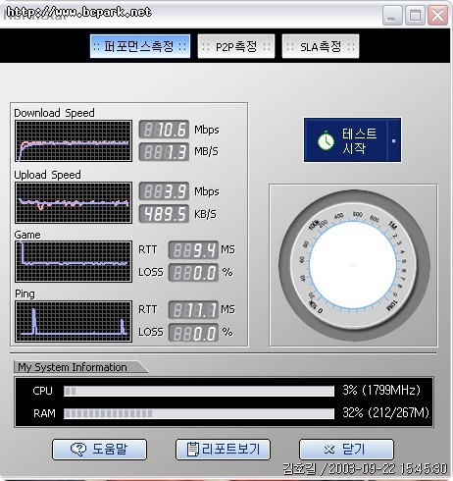View the report via 리포트보기 button

223,450
